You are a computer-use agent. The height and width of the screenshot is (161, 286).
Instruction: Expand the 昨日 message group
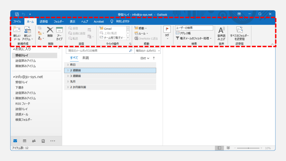click(x=68, y=65)
